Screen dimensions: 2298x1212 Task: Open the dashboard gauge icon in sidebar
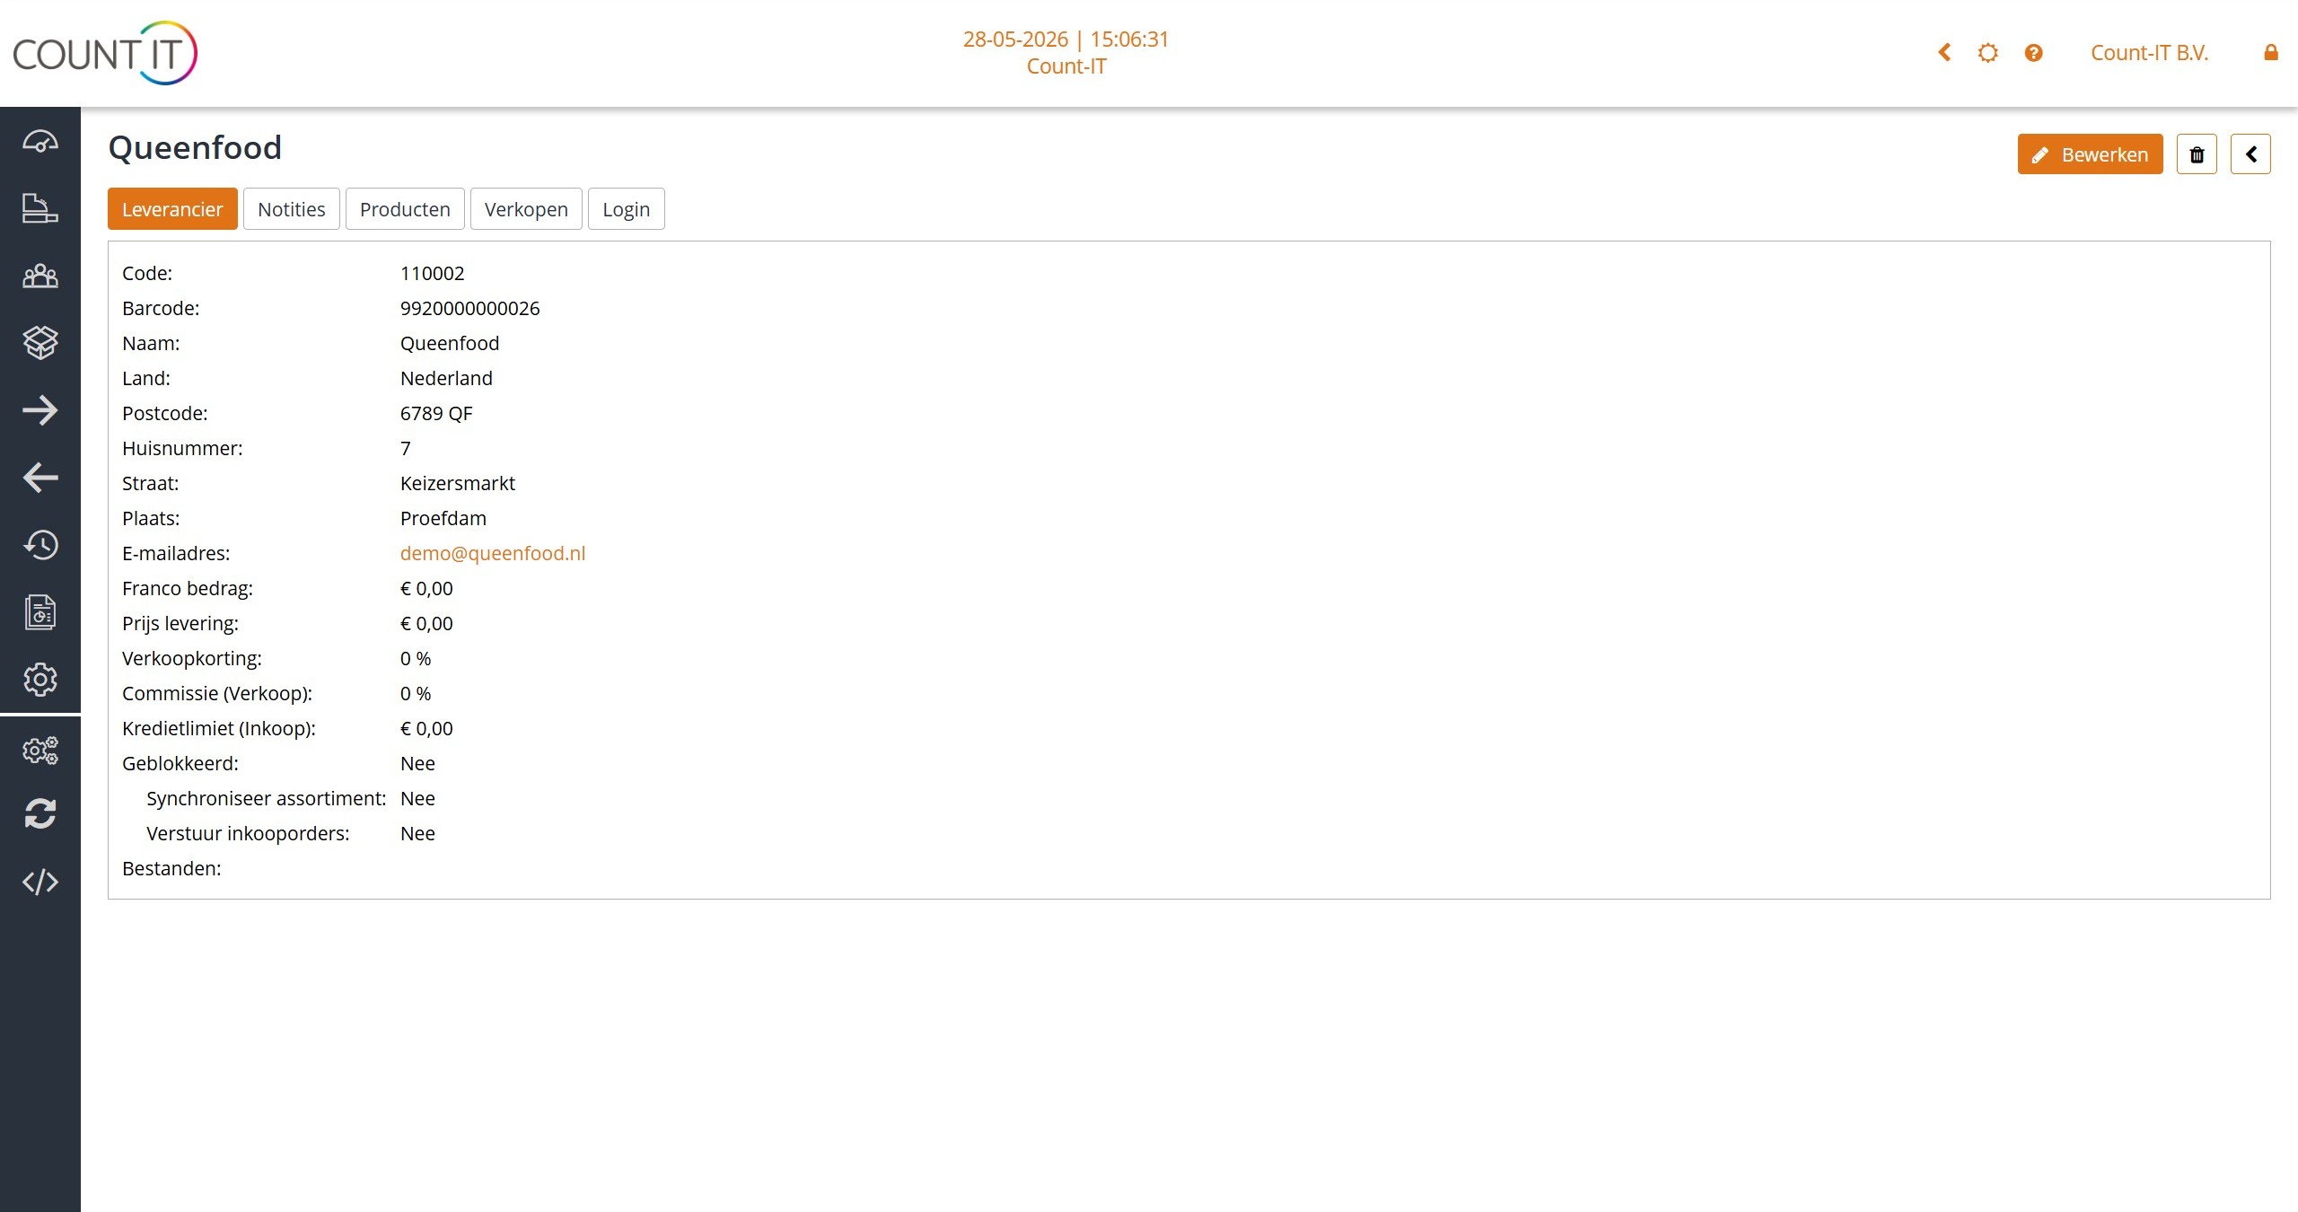click(x=40, y=141)
